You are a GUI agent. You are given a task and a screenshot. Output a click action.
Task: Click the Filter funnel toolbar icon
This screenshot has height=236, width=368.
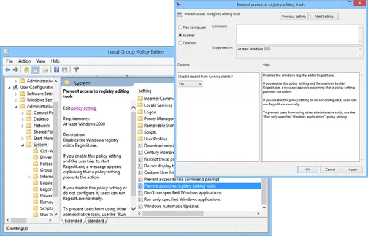coord(76,70)
